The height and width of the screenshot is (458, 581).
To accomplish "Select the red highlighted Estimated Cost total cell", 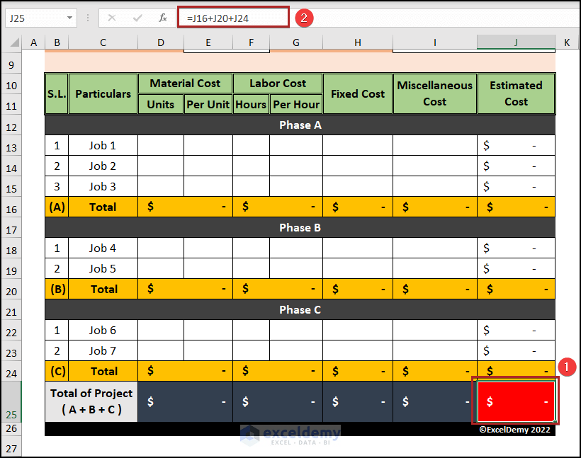I will tap(516, 401).
